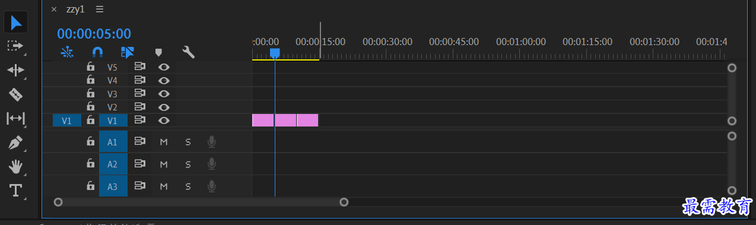Click the horizontal zoom scrollbar at bottom
Viewport: 756px width, 225px height.
pyautogui.click(x=201, y=202)
